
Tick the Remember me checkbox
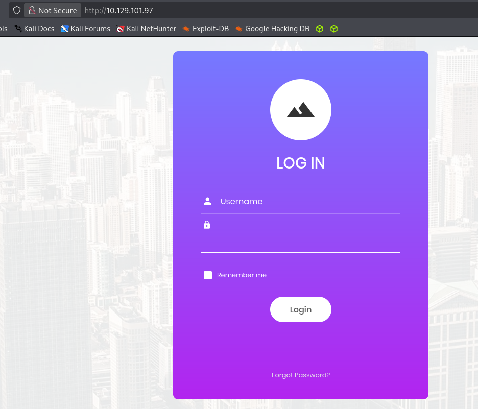tap(208, 275)
